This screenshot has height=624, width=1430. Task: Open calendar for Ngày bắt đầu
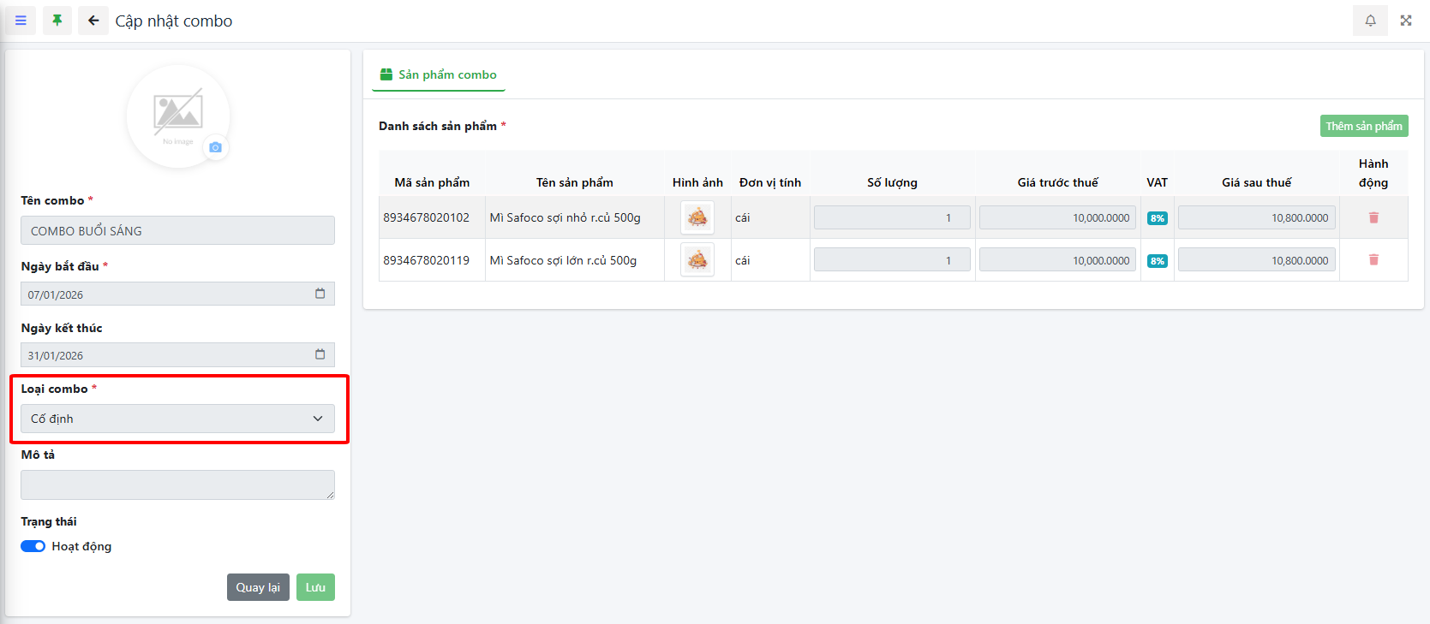tap(320, 294)
